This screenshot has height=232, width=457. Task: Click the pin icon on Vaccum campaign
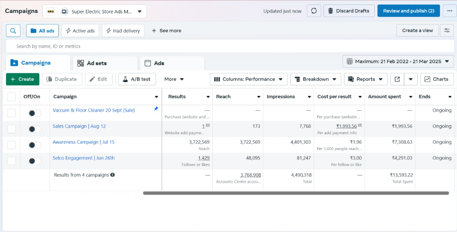pos(156,109)
